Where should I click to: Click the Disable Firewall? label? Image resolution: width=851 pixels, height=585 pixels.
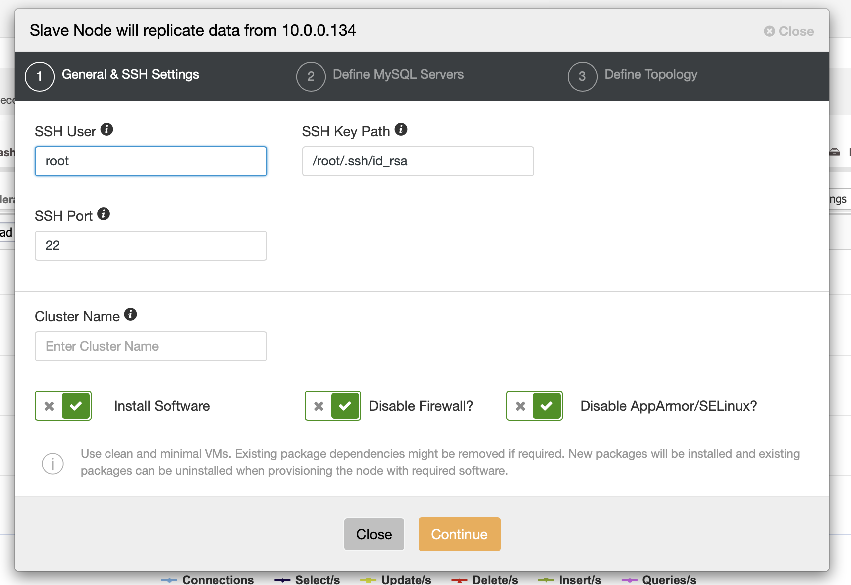pos(421,406)
